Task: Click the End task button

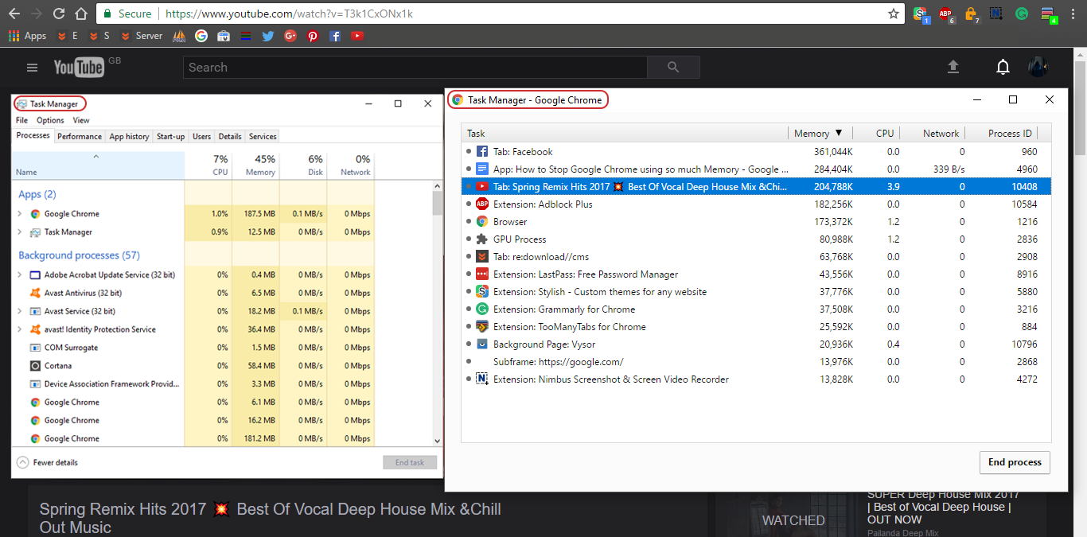Action: click(410, 462)
